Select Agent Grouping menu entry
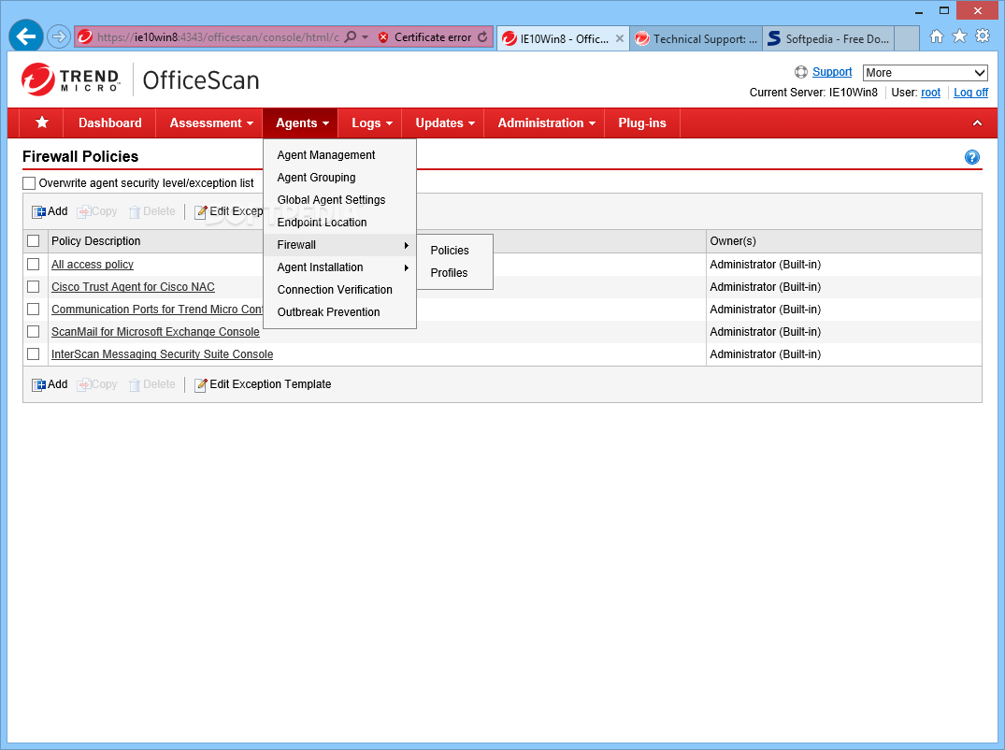Screen dimensions: 1005x750 339,178
